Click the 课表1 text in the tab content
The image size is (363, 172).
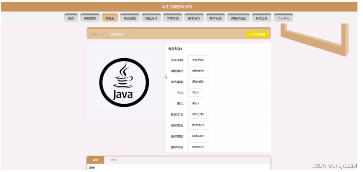(92, 168)
